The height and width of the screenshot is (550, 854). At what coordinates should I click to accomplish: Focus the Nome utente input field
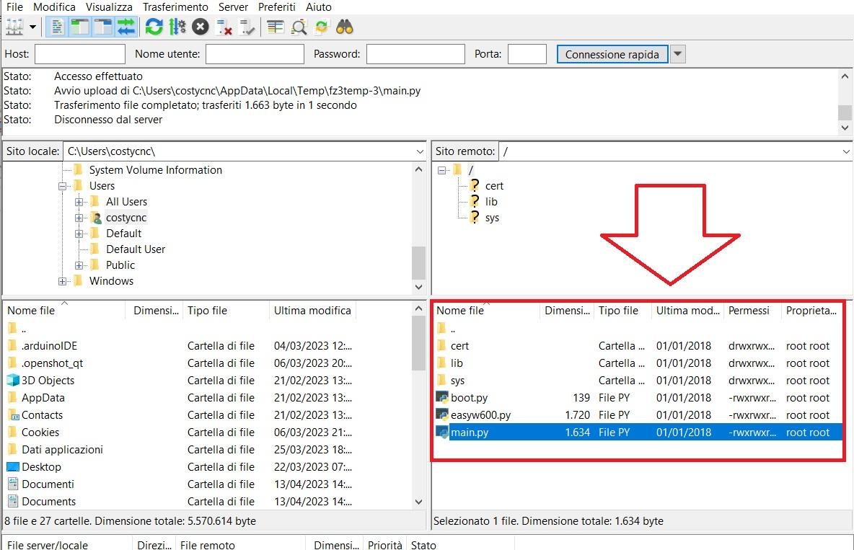[x=255, y=54]
